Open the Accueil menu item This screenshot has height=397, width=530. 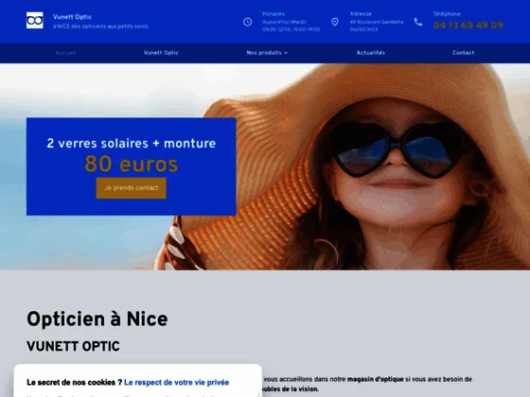(x=65, y=53)
